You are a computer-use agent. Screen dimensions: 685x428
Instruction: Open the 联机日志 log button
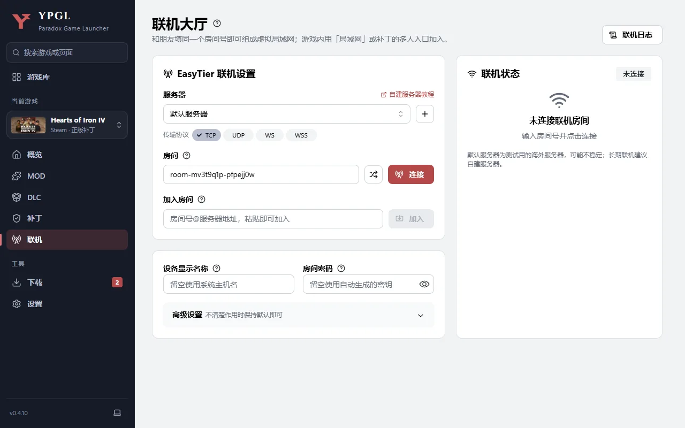click(632, 35)
